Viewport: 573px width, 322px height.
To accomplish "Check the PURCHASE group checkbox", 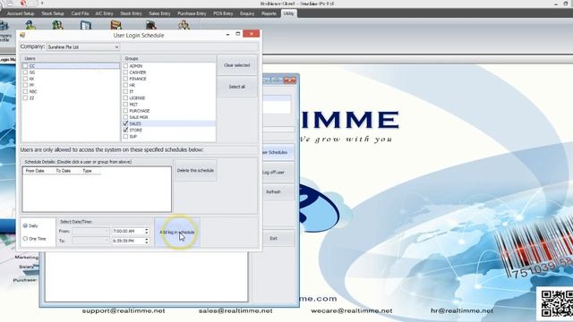I will point(125,111).
